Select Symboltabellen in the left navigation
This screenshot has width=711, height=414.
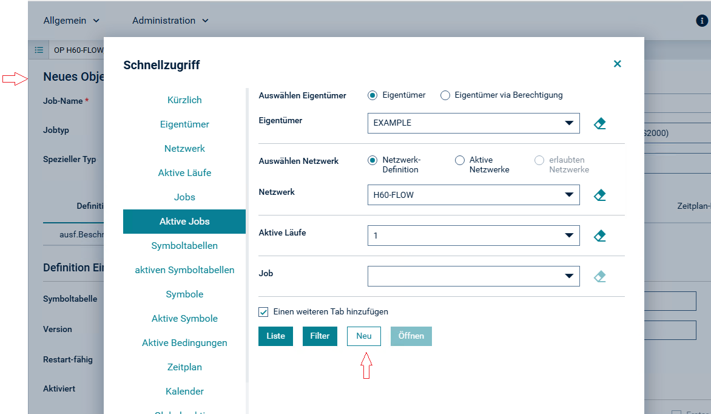184,246
